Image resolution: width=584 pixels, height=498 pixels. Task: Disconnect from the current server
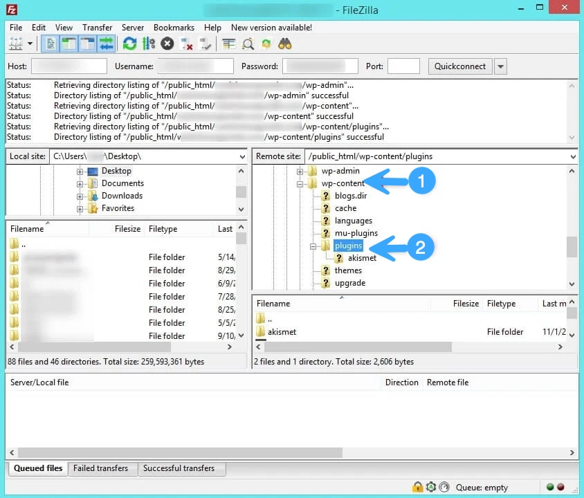pyautogui.click(x=185, y=44)
